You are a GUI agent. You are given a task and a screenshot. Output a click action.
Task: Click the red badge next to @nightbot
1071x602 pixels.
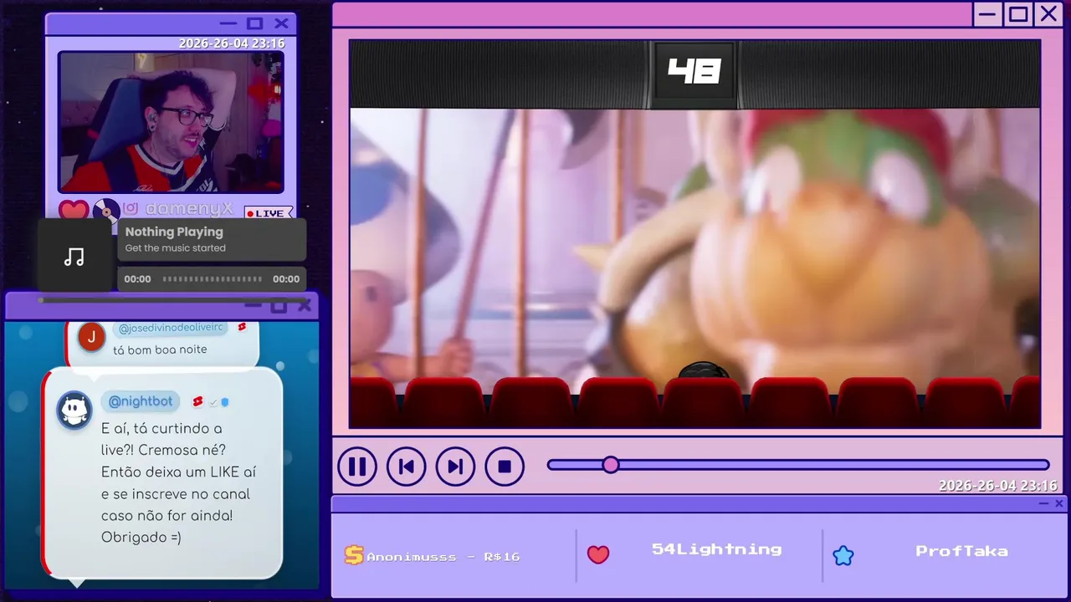(x=197, y=402)
